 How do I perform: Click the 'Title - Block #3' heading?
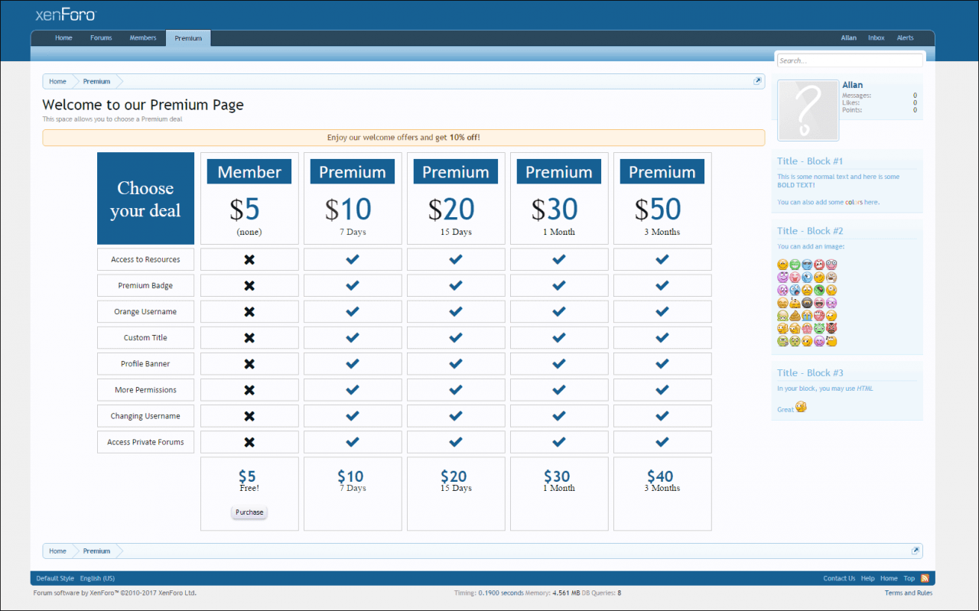810,373
